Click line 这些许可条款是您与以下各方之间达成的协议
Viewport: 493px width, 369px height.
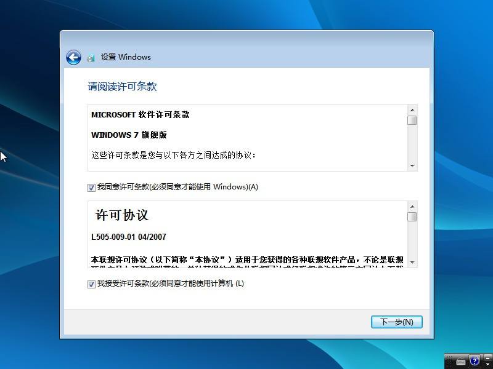pos(174,155)
